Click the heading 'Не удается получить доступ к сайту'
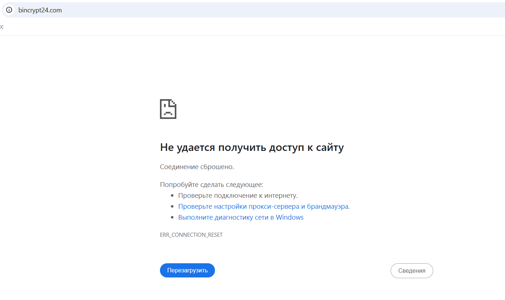Screen dimensions: 505x300 point(252,147)
